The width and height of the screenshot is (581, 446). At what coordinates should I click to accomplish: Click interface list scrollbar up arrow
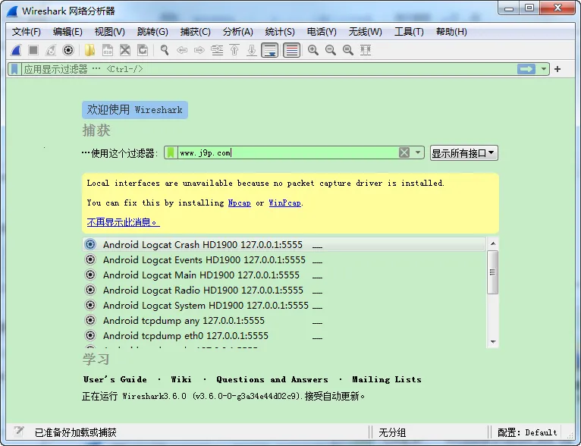coord(493,243)
